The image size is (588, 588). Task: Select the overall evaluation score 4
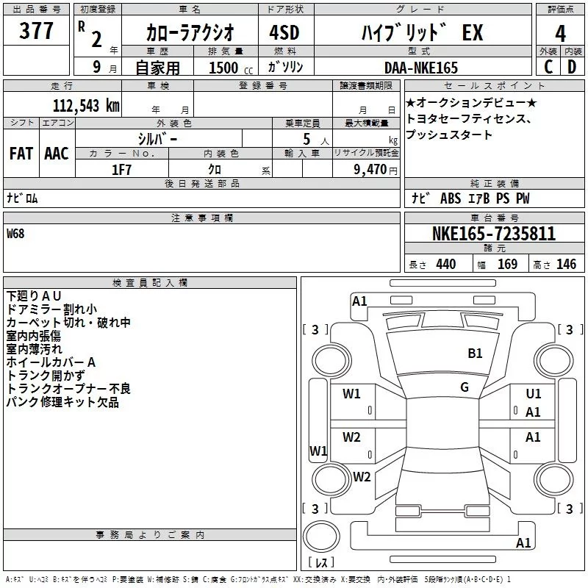point(561,33)
